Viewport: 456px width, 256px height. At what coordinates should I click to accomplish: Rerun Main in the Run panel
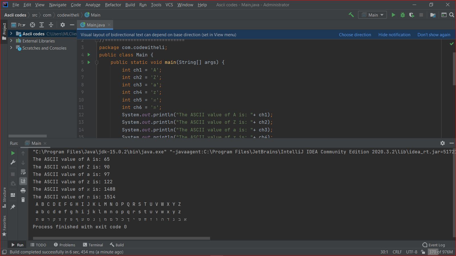(13, 153)
